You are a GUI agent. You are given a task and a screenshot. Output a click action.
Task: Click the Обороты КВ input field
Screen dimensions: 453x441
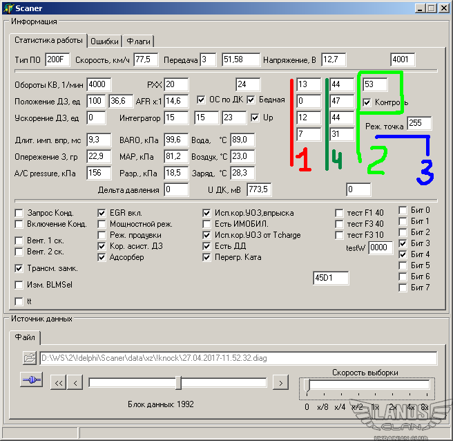click(x=99, y=84)
